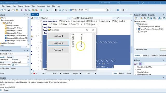Click the code editor horizontal scrollbar

tap(80, 71)
